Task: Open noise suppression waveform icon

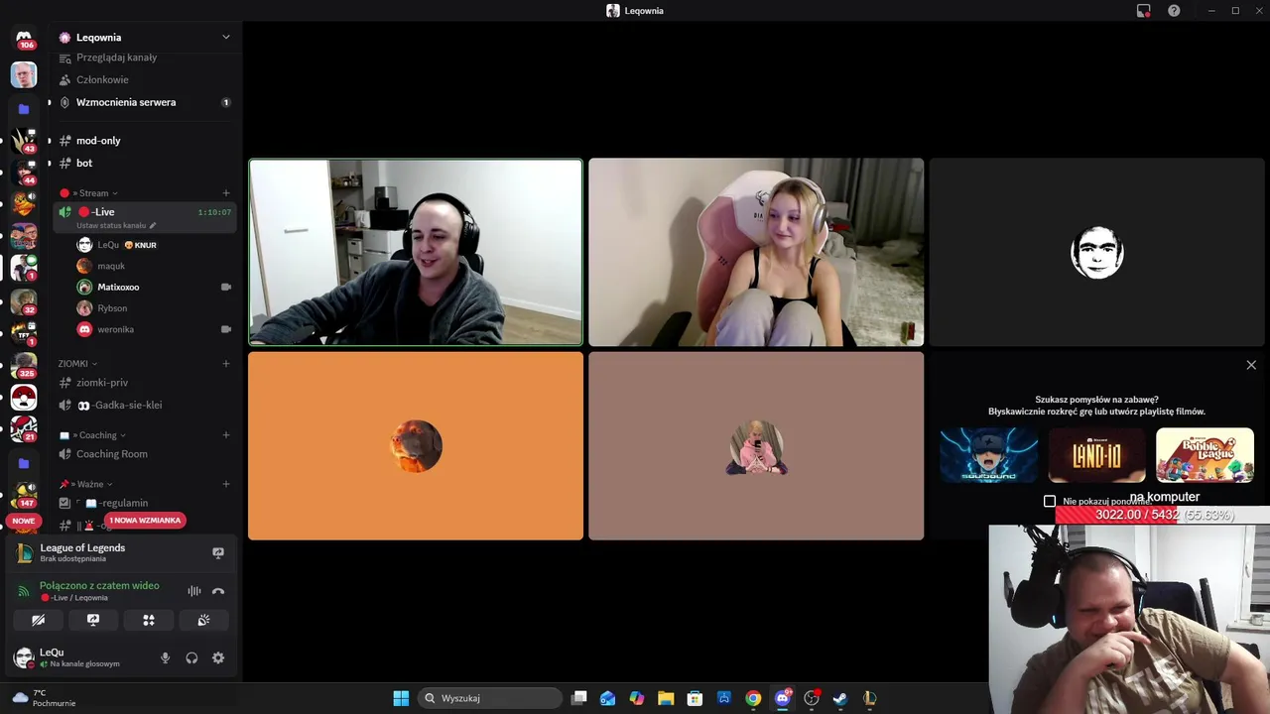Action: click(194, 591)
